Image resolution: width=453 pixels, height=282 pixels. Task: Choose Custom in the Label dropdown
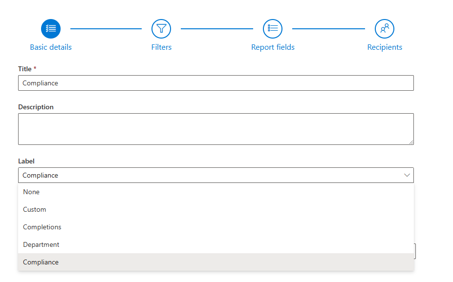(x=35, y=209)
